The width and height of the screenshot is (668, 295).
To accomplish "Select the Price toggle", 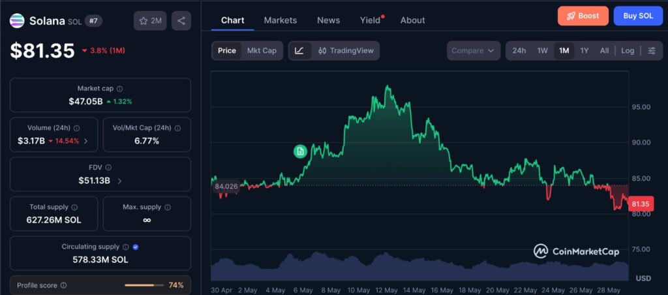I will point(226,51).
